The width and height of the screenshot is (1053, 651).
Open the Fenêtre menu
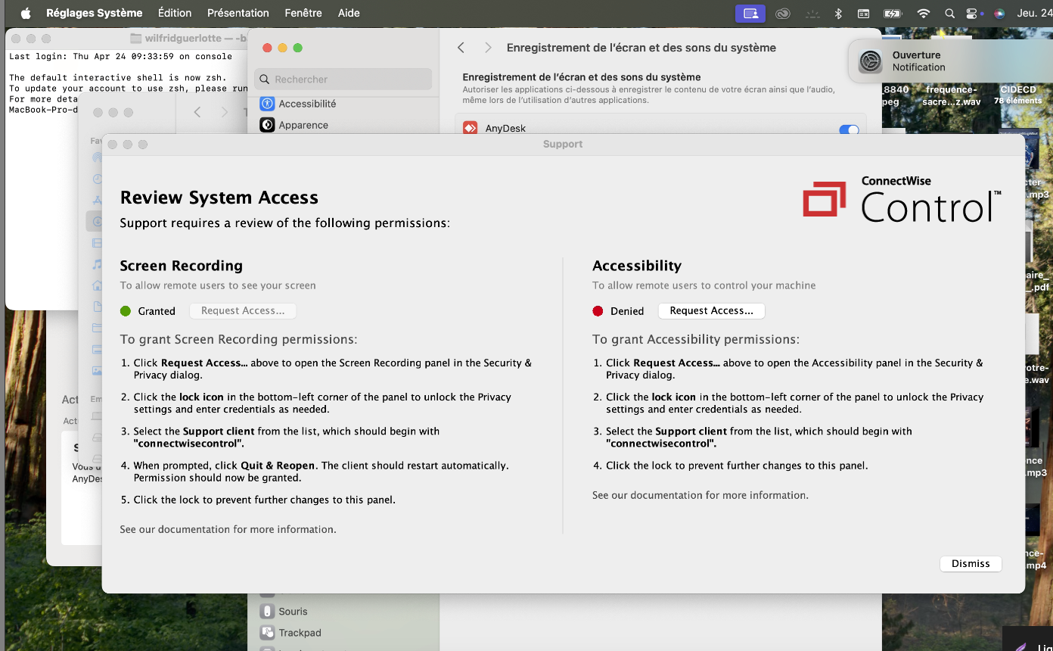click(303, 13)
